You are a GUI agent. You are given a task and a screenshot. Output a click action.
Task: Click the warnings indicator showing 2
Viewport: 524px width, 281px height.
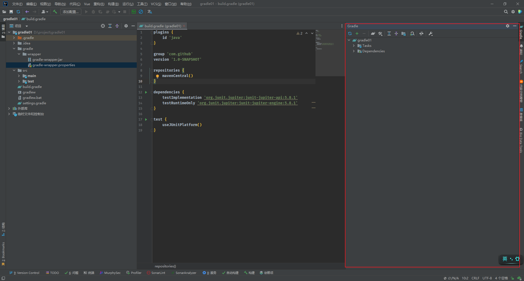[x=299, y=33]
